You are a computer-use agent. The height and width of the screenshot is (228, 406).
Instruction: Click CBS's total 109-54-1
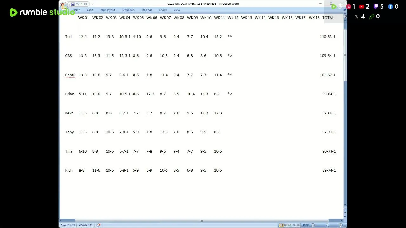[327, 56]
